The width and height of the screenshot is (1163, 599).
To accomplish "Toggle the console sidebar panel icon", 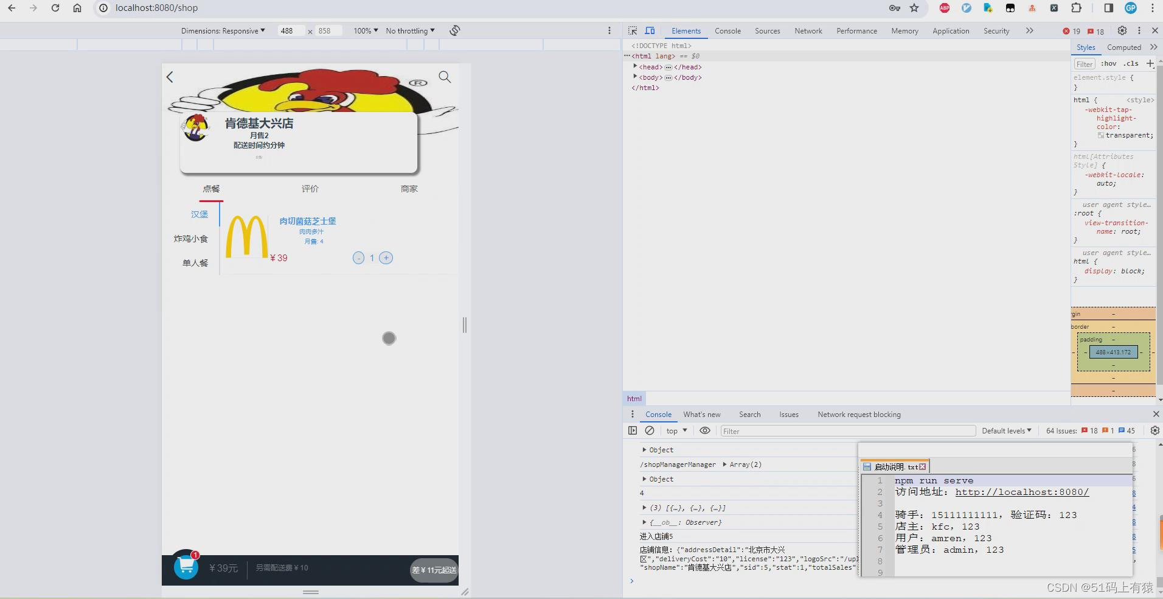I will tap(633, 430).
